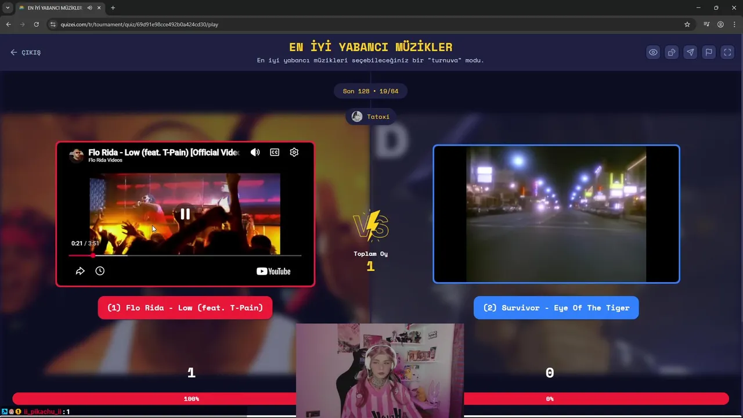Open the Chrome three-dot menu

(734, 24)
